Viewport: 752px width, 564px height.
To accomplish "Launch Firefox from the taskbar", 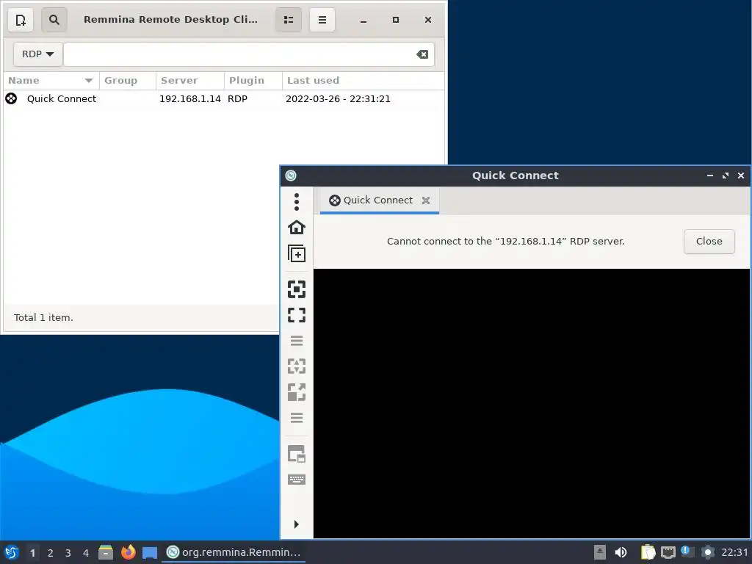I will 128,552.
